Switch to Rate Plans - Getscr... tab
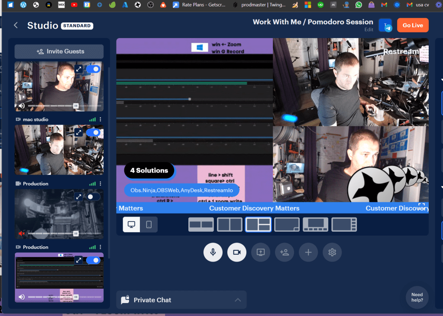Image resolution: width=443 pixels, height=316 pixels. coord(200,5)
